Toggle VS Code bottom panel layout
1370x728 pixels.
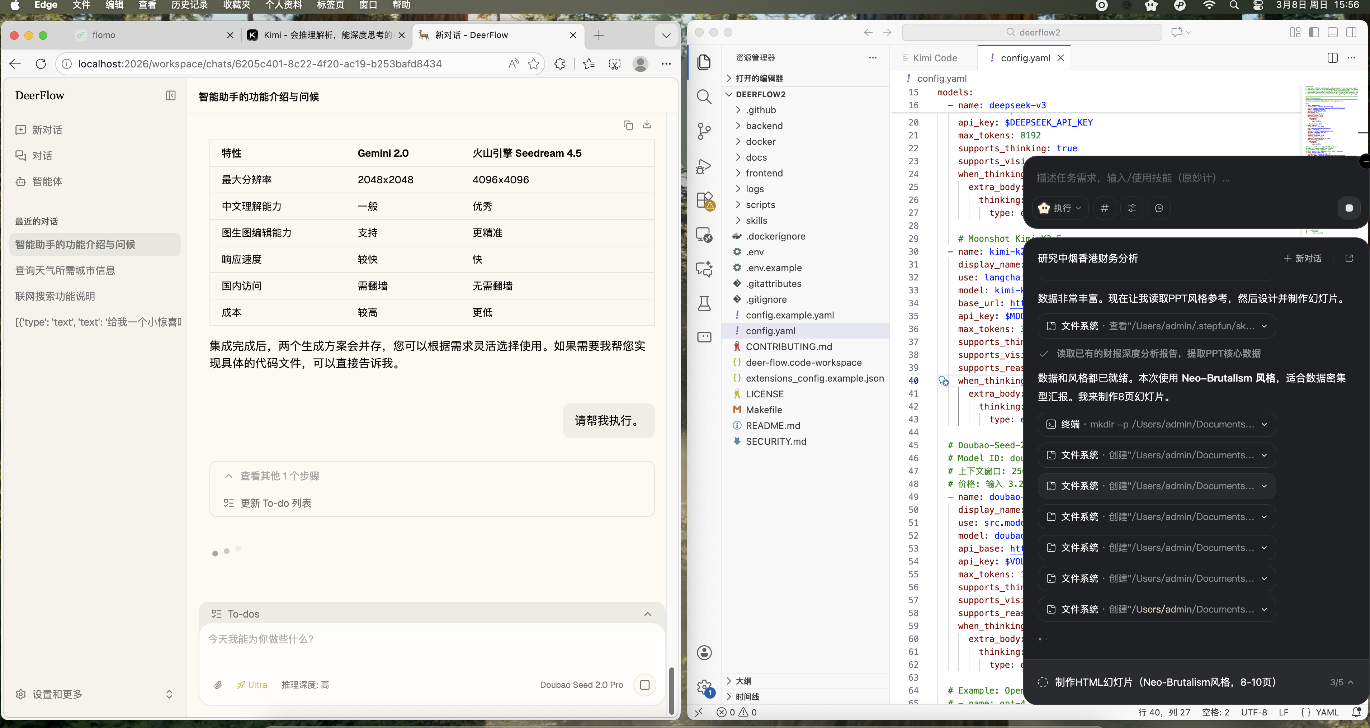pyautogui.click(x=1332, y=32)
